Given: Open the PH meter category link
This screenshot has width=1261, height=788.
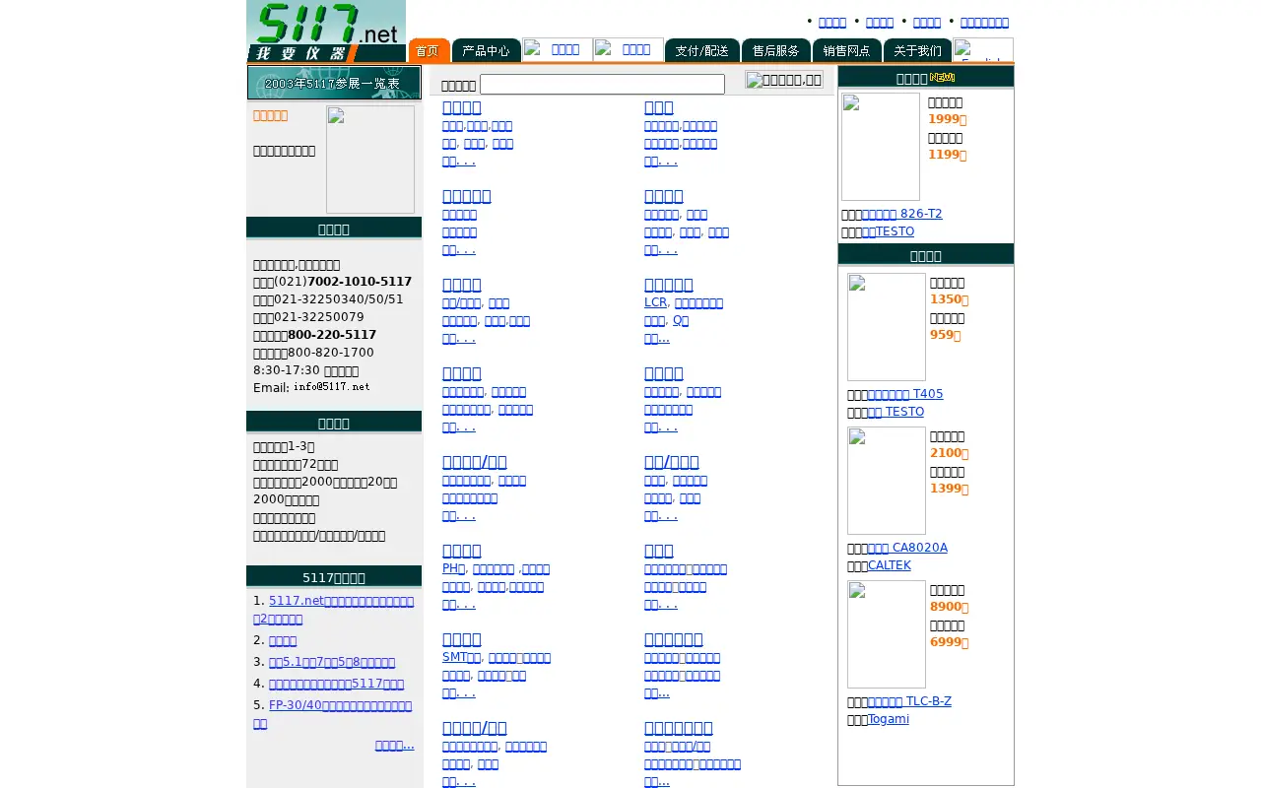Looking at the screenshot, I should click(x=453, y=568).
